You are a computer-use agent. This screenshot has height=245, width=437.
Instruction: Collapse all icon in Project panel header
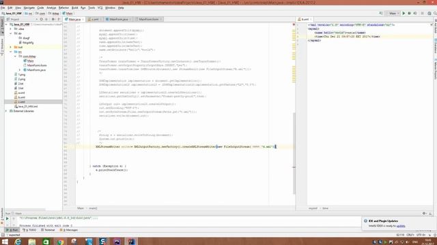coord(46,19)
